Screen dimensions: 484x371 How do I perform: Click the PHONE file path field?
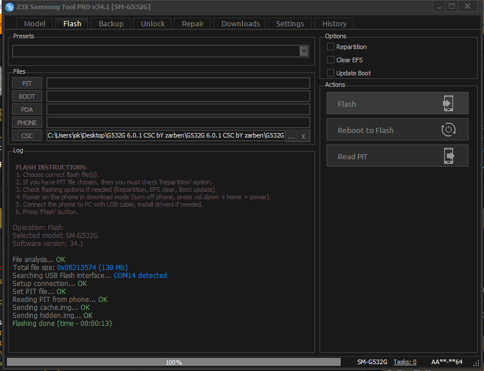[178, 123]
